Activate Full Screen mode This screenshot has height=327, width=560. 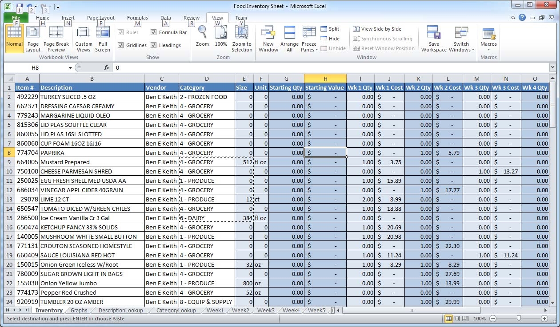coord(103,38)
